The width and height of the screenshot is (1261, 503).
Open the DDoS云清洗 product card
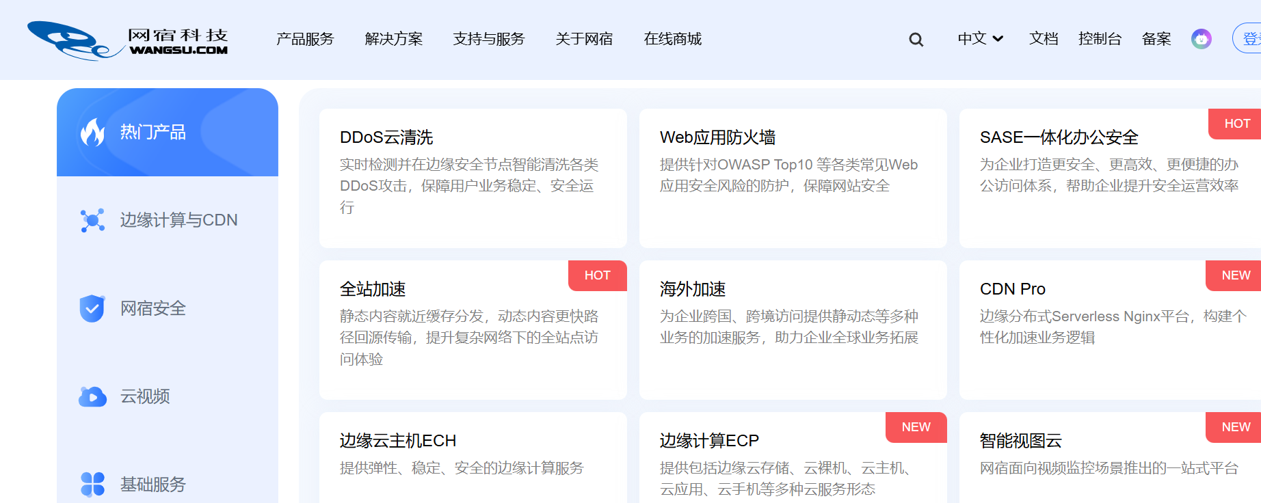click(473, 178)
